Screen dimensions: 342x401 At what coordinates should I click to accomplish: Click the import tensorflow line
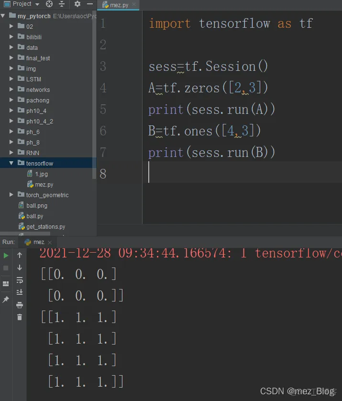231,23
